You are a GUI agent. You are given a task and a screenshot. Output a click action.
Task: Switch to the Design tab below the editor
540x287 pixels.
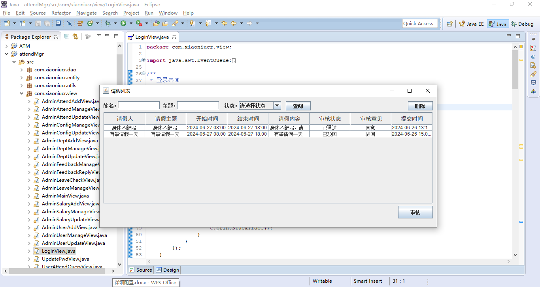pos(168,270)
